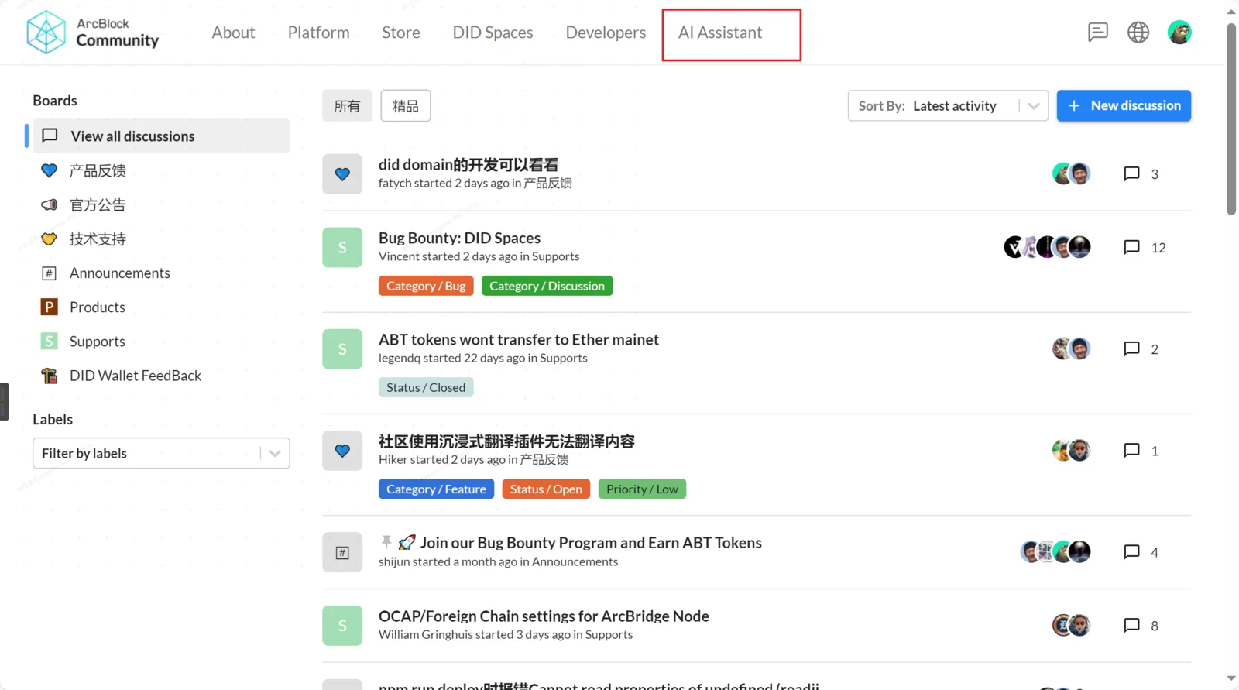Open the DID Spaces menu item

(x=493, y=33)
